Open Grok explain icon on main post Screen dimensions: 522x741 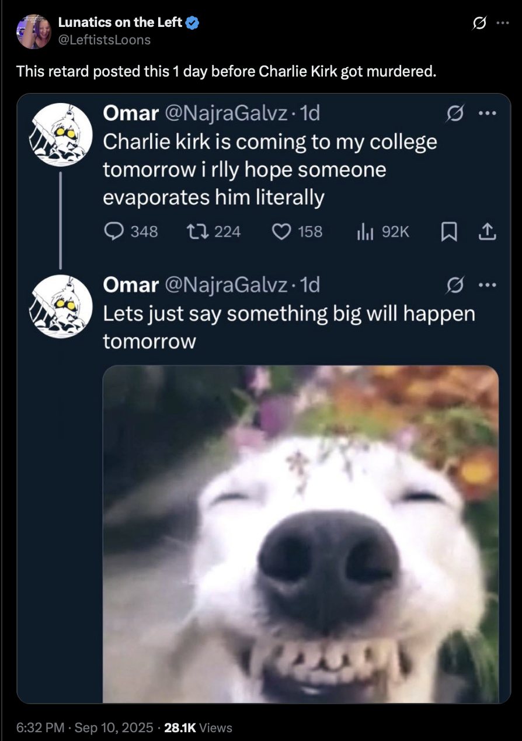coord(479,25)
